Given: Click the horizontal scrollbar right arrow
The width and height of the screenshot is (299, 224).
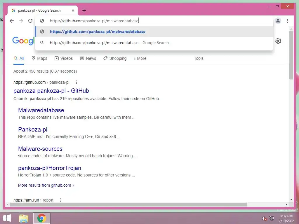Looking at the screenshot, I should tap(286, 204).
